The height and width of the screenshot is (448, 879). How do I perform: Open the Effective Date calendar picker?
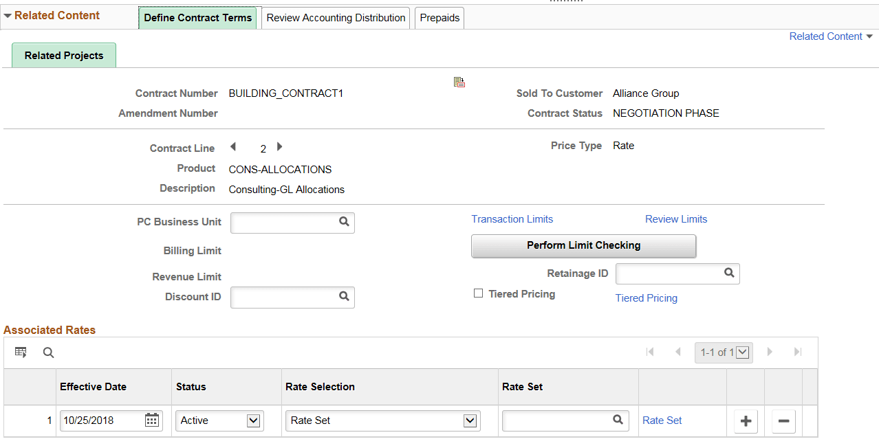click(x=151, y=420)
